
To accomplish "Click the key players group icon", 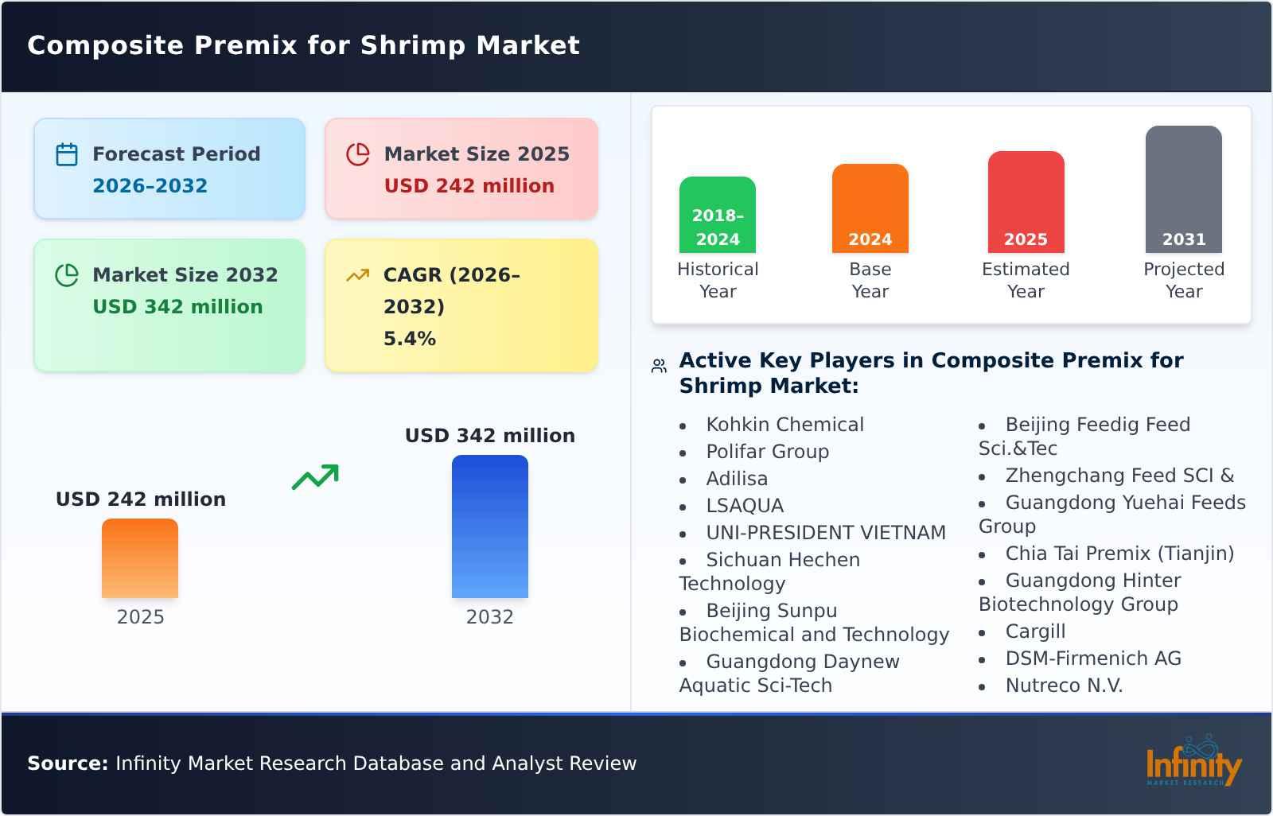I will coord(658,364).
